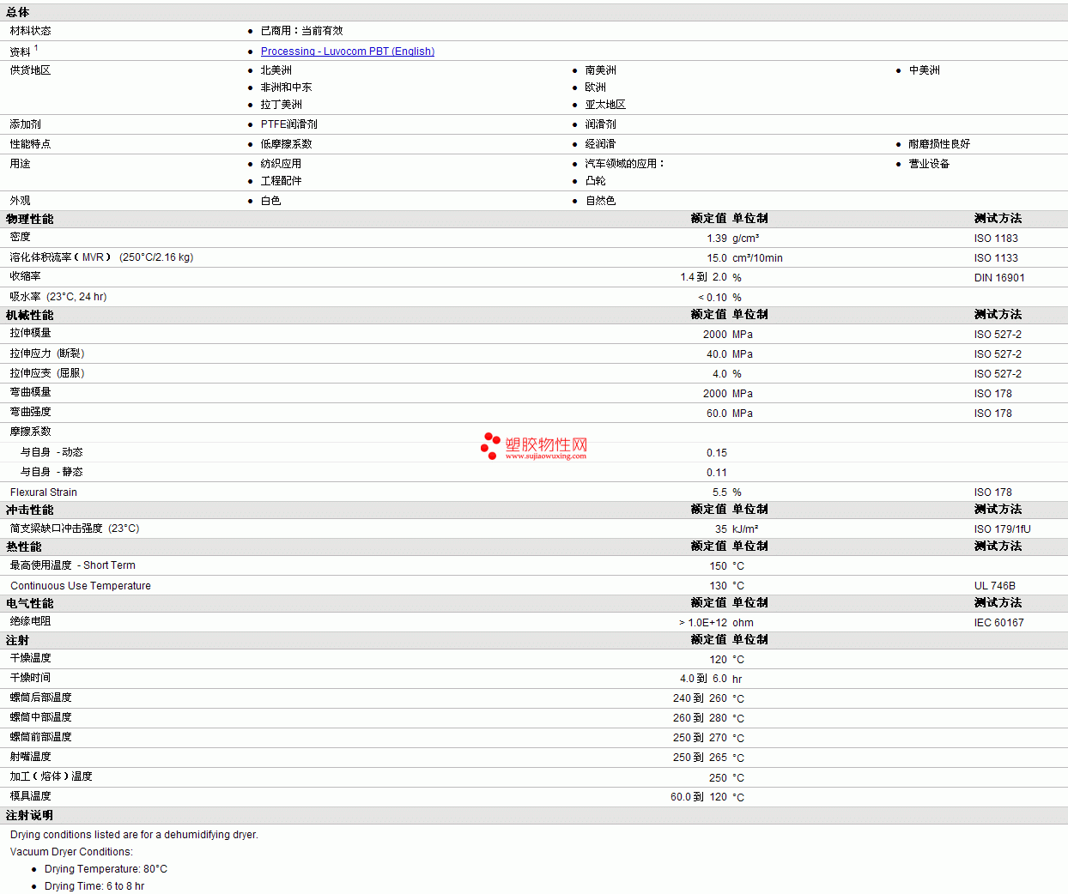Select the Vacuum Dryer Conditions line
Screen dimensions: 1068x894
pos(71,852)
